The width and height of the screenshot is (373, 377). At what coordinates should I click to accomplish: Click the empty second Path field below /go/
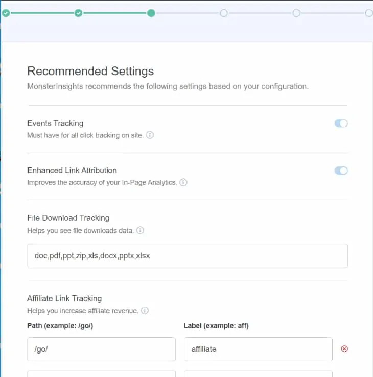(x=101, y=374)
